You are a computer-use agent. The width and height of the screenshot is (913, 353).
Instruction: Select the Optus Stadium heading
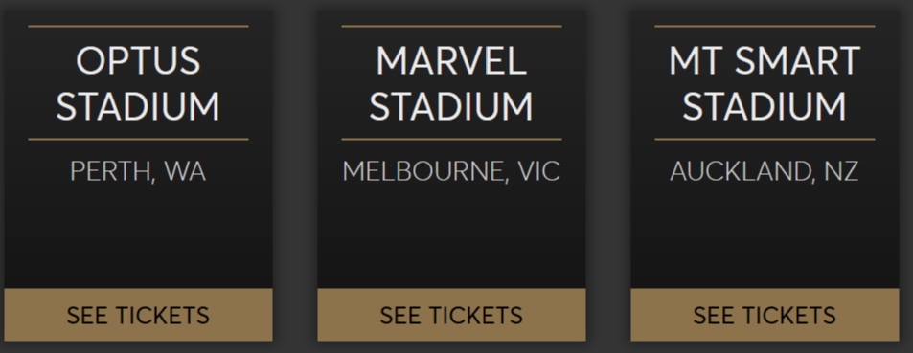click(x=138, y=83)
